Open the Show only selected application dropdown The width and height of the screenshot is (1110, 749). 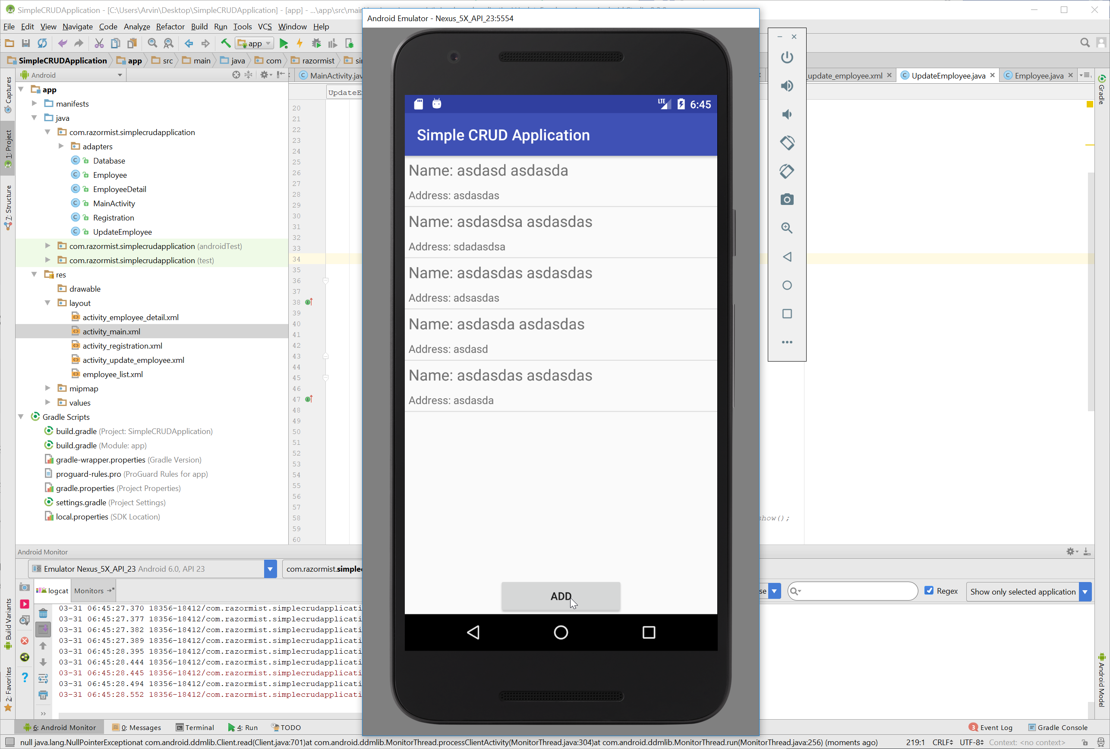point(1086,592)
